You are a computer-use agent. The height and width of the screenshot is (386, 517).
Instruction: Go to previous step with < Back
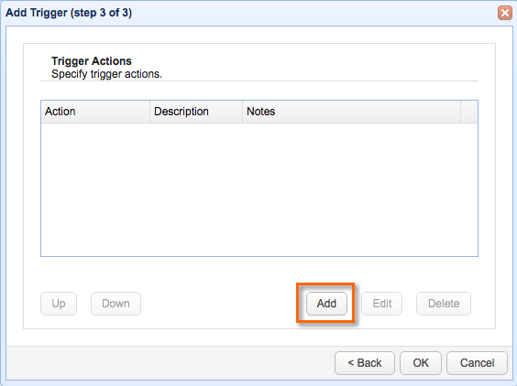click(365, 363)
